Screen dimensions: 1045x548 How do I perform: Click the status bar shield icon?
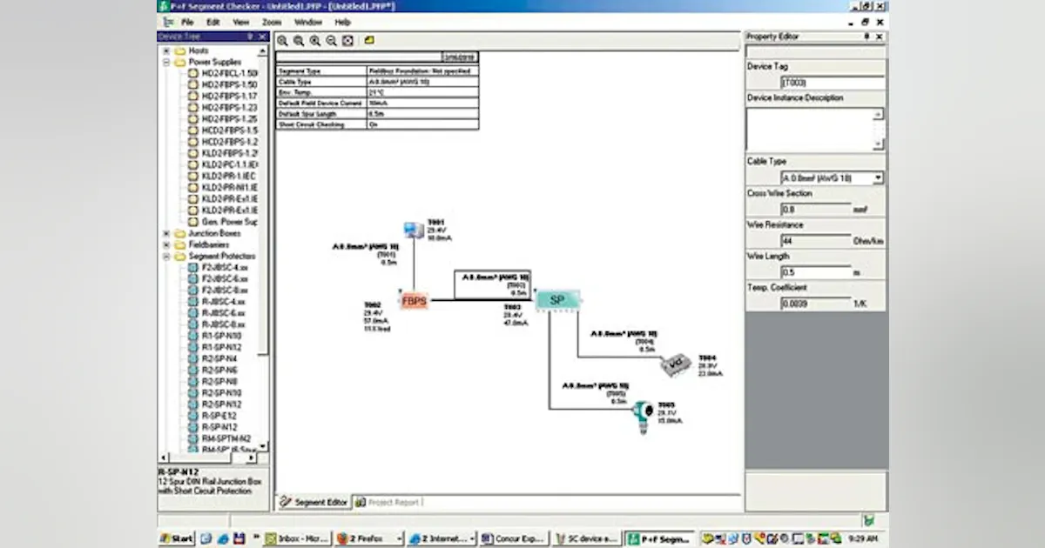(868, 520)
